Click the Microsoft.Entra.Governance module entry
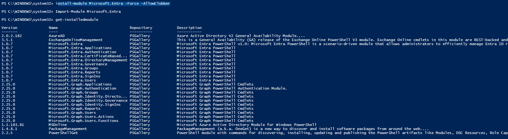The image size is (508, 139). 78,64
